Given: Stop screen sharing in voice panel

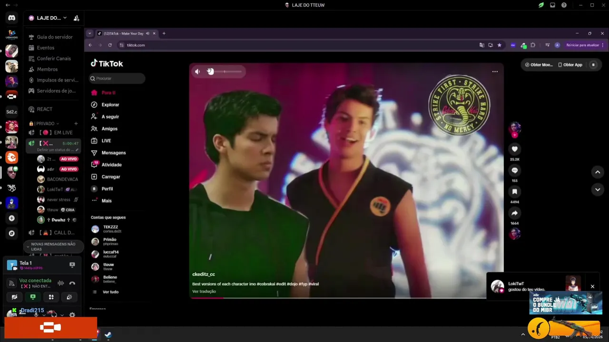Looking at the screenshot, I should pos(33,297).
